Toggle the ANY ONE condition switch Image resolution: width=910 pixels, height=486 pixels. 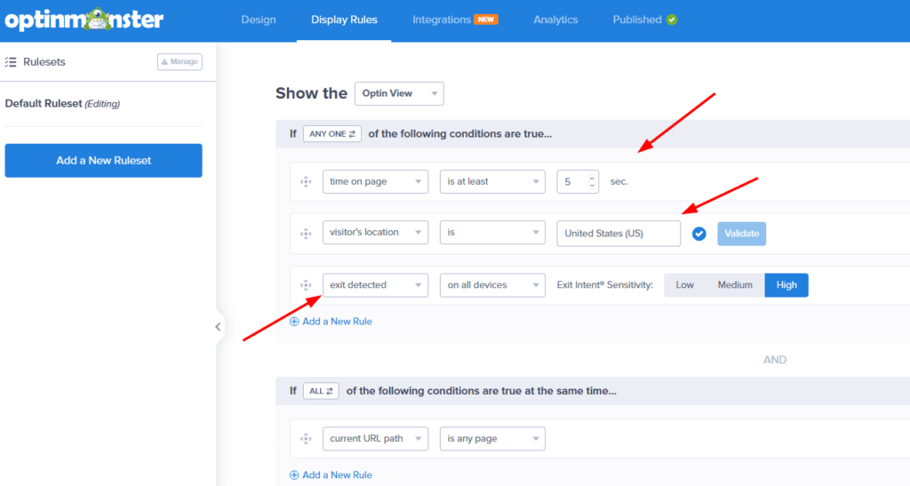pos(333,134)
